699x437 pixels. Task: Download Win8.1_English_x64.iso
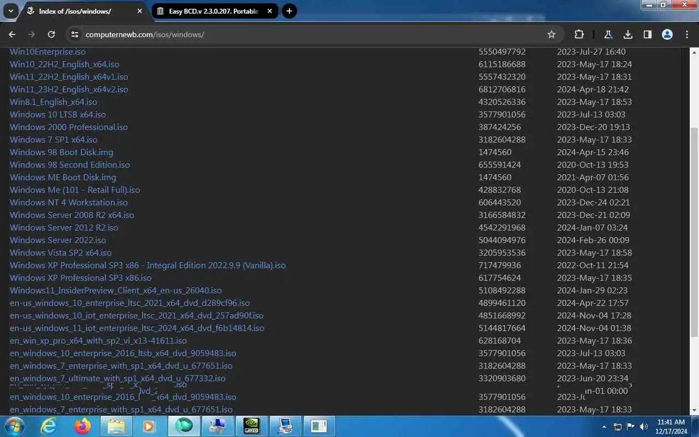tap(54, 102)
